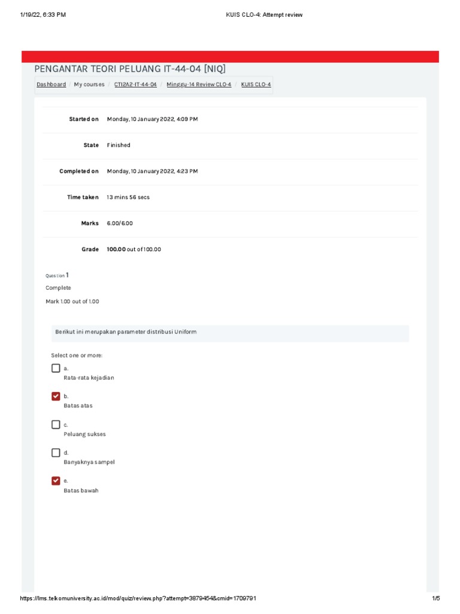This screenshot has width=460, height=614.
Task: Click the 'Attempt review' page title header
Action: pos(259,15)
